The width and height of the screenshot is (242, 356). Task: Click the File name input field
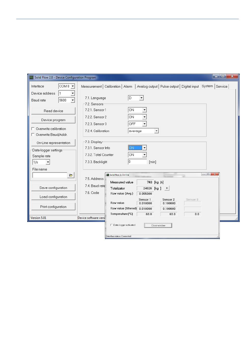click(x=50, y=175)
